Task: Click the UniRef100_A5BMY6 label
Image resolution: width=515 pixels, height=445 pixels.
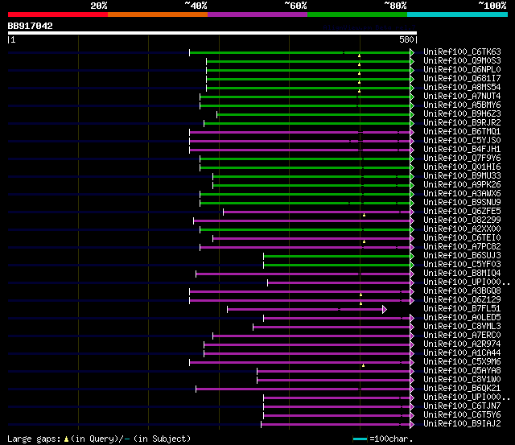Action: click(x=462, y=105)
